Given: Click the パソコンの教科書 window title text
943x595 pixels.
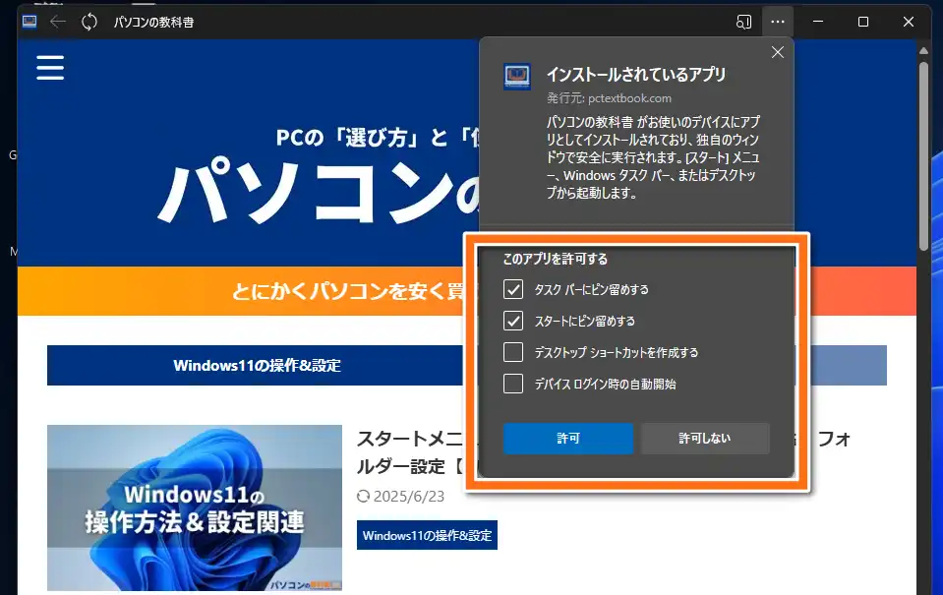Looking at the screenshot, I should click(154, 23).
